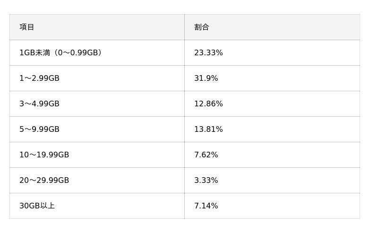This screenshot has height=233, width=378.
Task: Click the 7.14% value cell
Action: 206,206
